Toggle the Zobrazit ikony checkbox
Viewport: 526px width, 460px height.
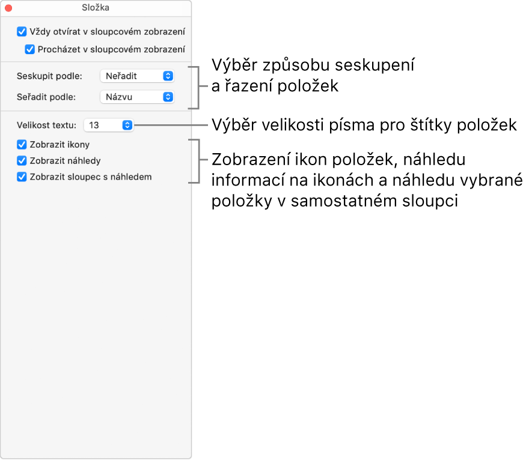22,145
